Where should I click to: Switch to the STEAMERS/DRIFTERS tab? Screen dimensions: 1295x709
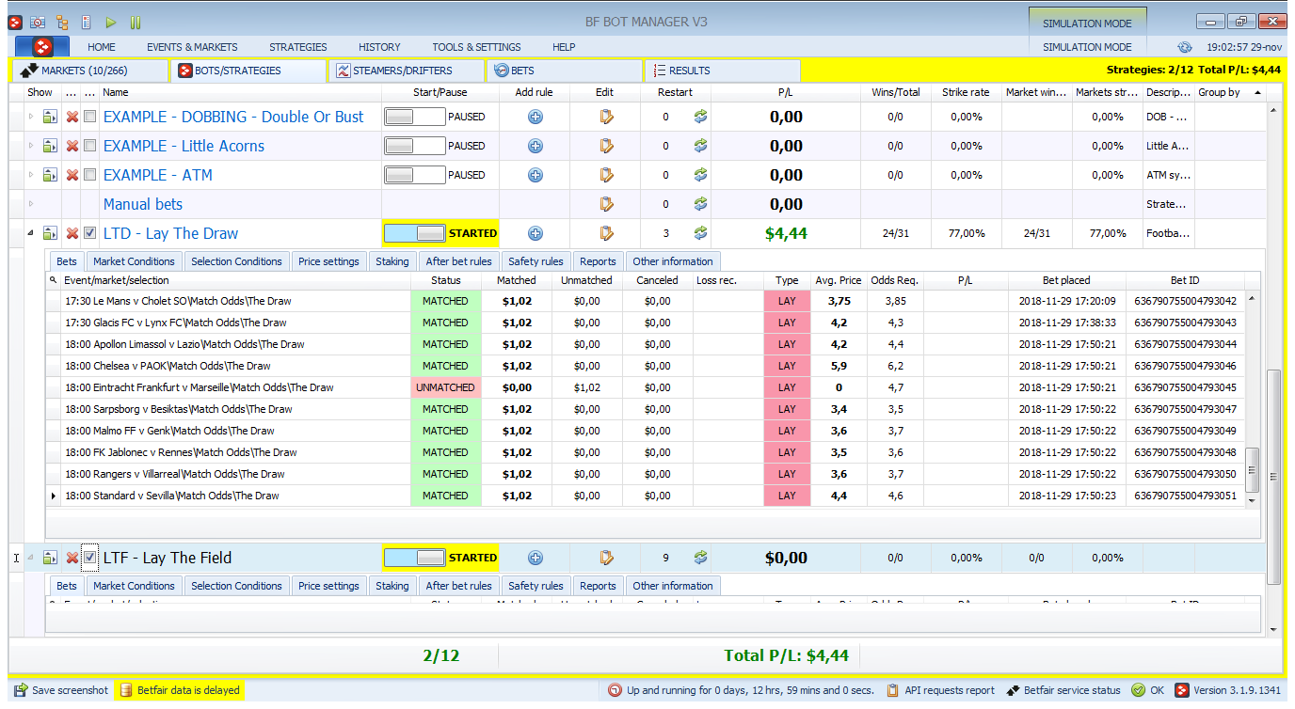point(405,71)
